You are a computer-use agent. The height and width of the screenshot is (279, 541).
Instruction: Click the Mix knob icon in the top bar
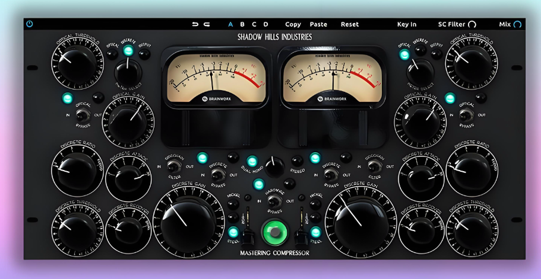pyautogui.click(x=517, y=24)
